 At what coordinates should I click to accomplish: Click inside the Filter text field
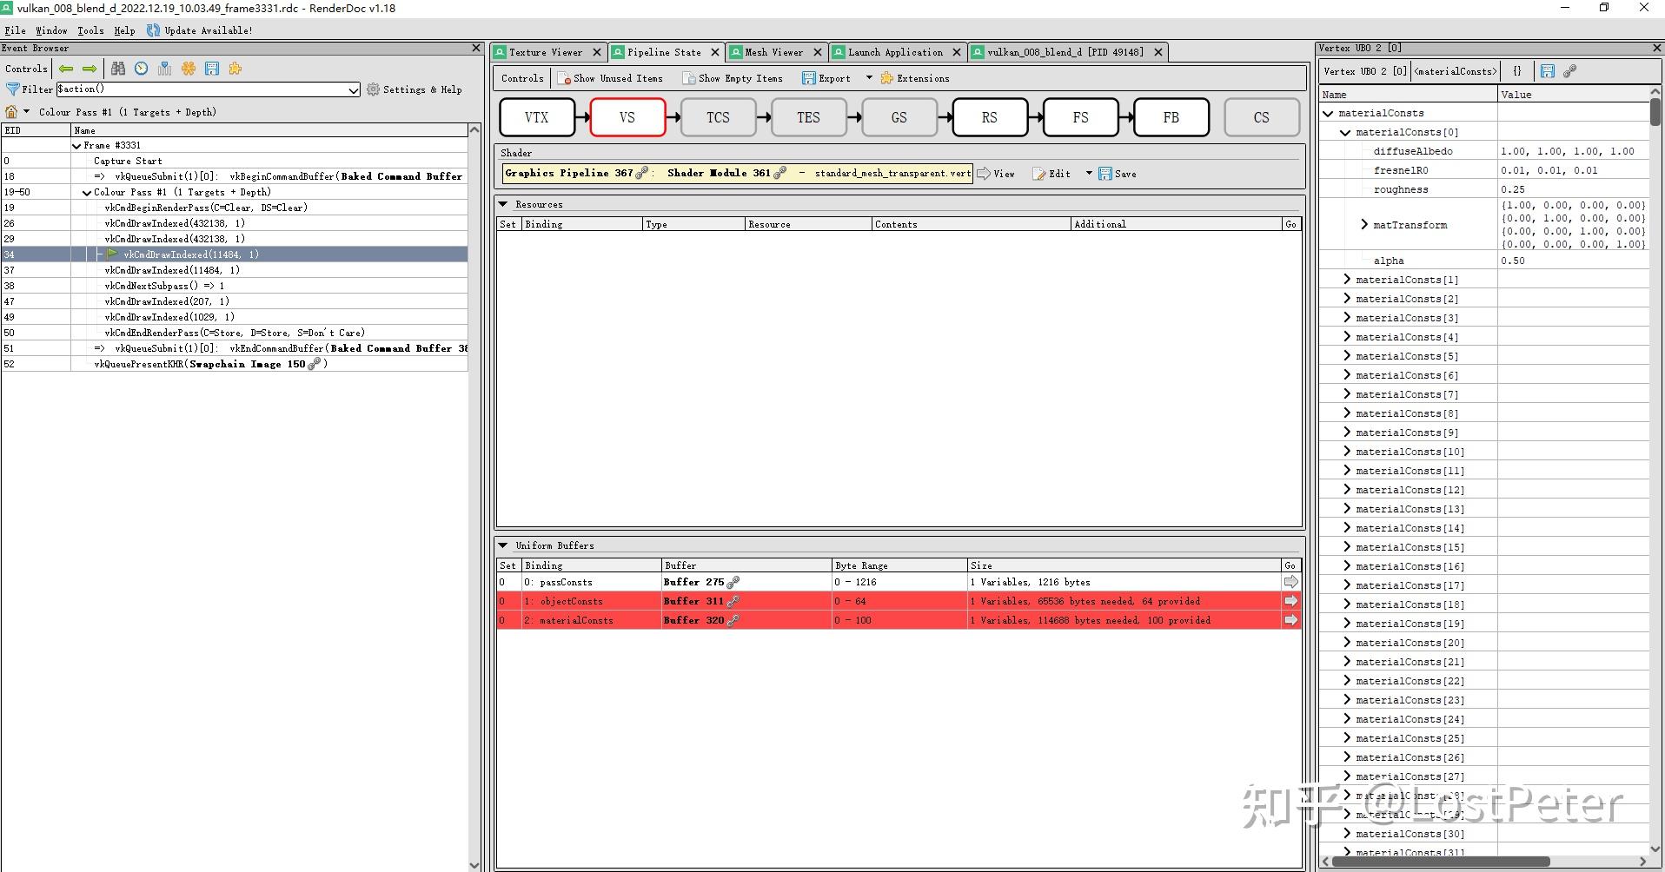pyautogui.click(x=202, y=89)
